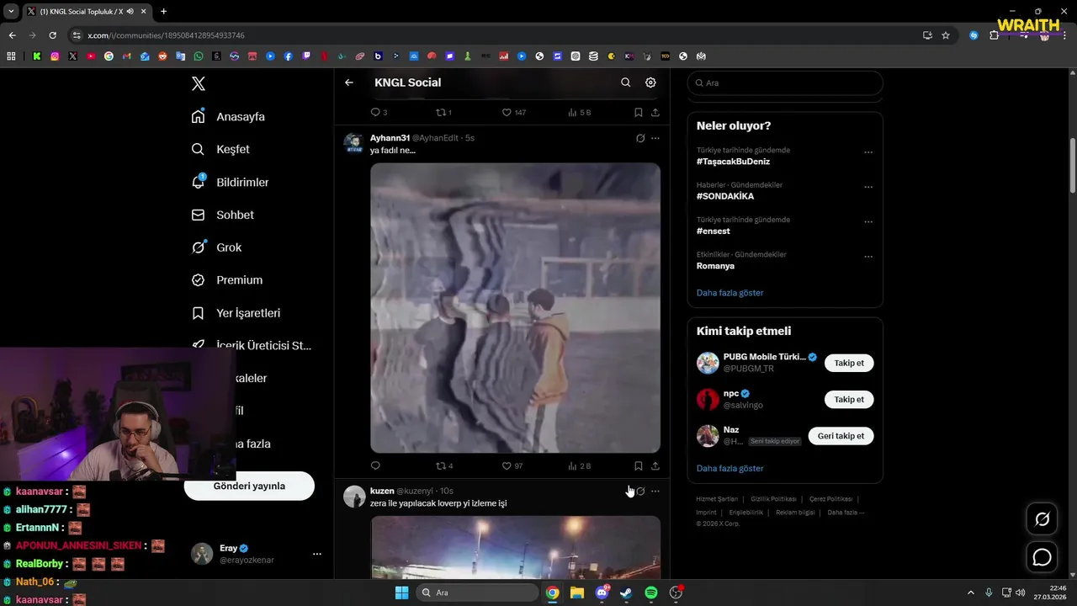Click the Gönderi yayınla button
The height and width of the screenshot is (606, 1077).
tap(249, 486)
